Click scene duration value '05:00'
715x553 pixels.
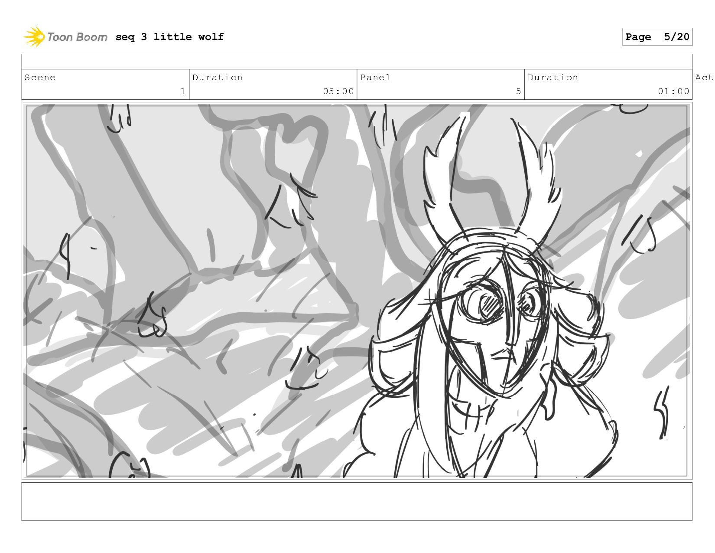338,91
